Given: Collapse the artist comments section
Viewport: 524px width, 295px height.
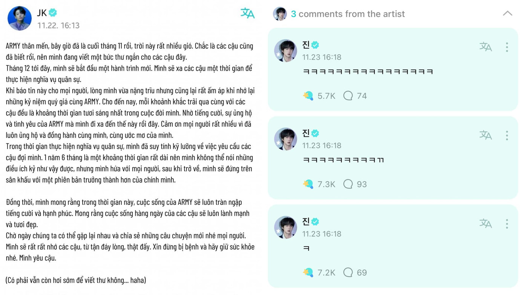Looking at the screenshot, I should [507, 14].
